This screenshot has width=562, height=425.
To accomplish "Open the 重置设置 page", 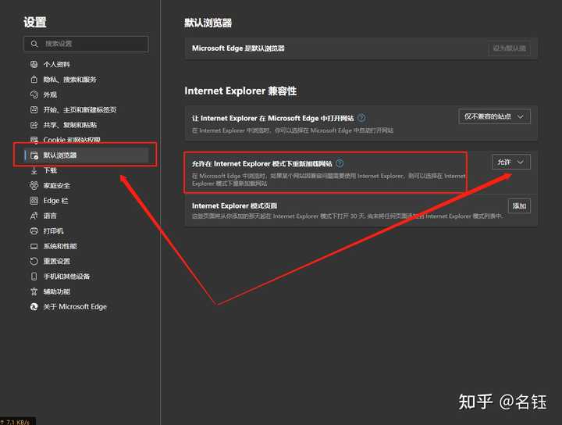I will [x=57, y=261].
